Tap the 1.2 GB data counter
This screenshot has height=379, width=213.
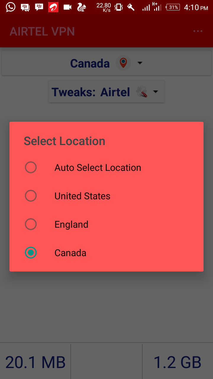177,362
